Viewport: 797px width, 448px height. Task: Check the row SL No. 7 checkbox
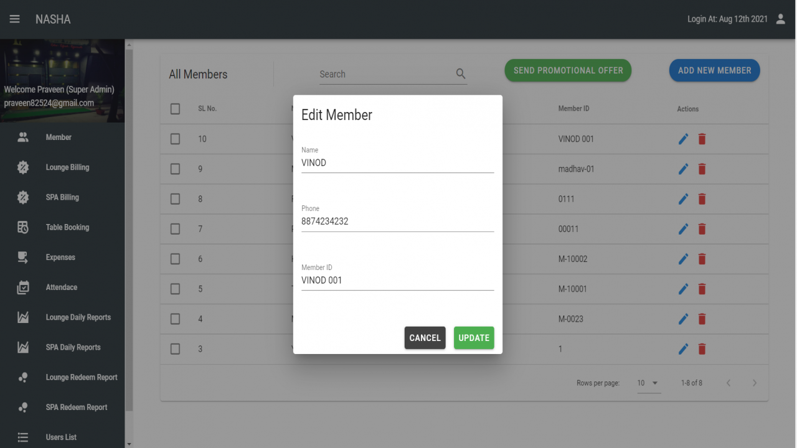[x=175, y=228]
